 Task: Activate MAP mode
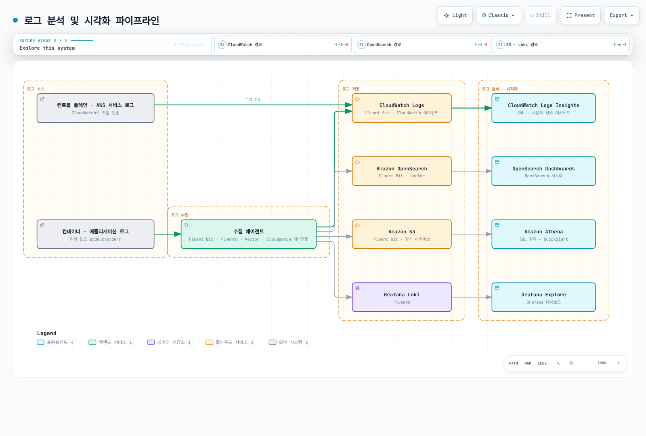click(x=528, y=363)
